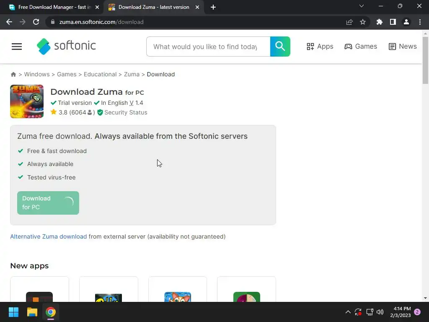Bookmark this page with the star
The width and height of the screenshot is (429, 322).
pos(363,22)
